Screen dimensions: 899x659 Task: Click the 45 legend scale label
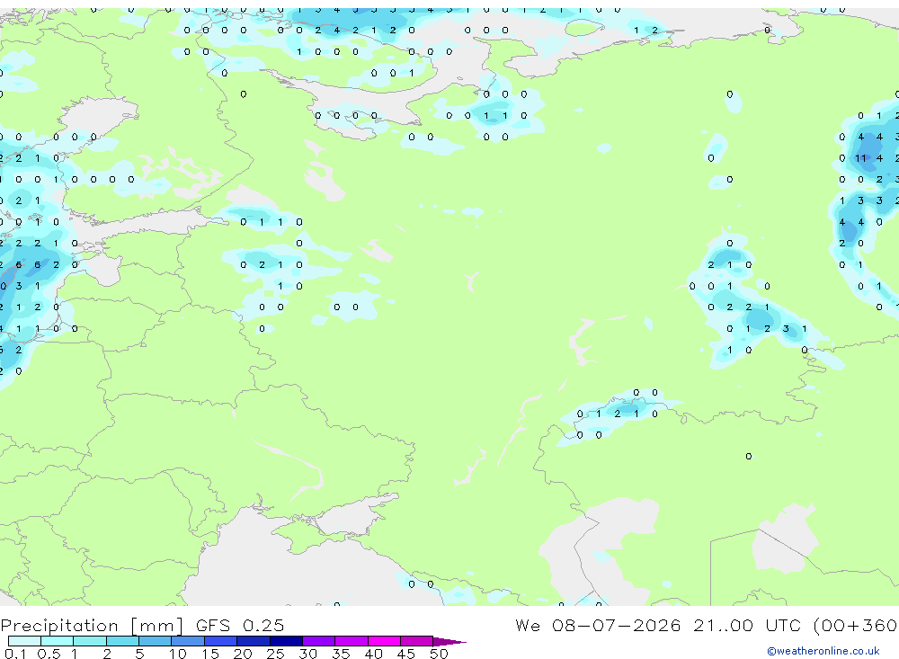[x=406, y=654]
